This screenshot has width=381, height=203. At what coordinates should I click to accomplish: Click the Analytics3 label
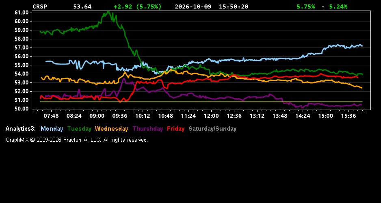21,129
